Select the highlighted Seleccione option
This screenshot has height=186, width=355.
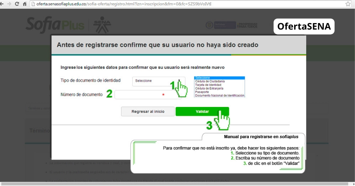pos(219,78)
